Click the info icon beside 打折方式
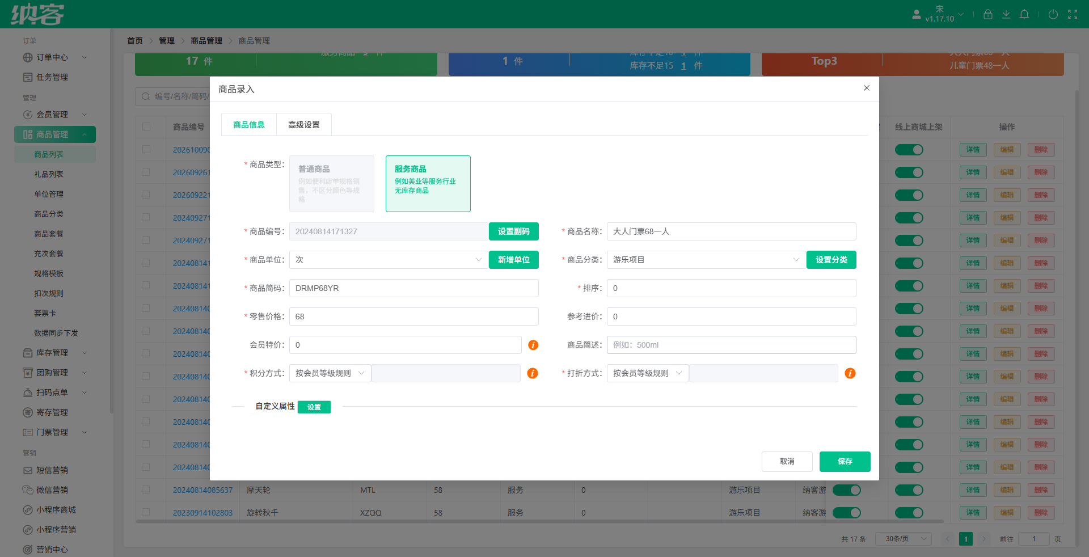 (x=850, y=373)
